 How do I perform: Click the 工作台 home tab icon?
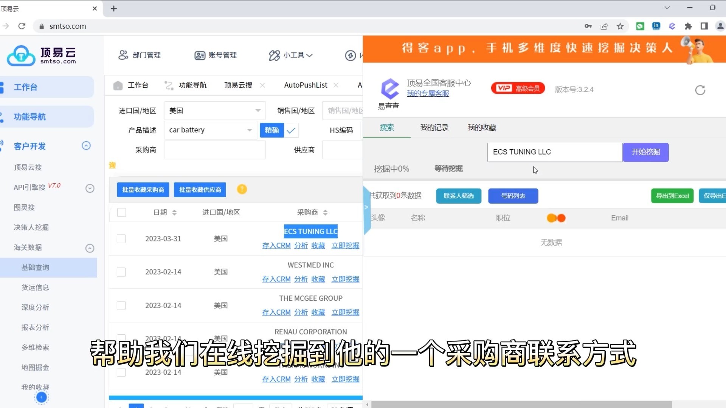point(118,85)
